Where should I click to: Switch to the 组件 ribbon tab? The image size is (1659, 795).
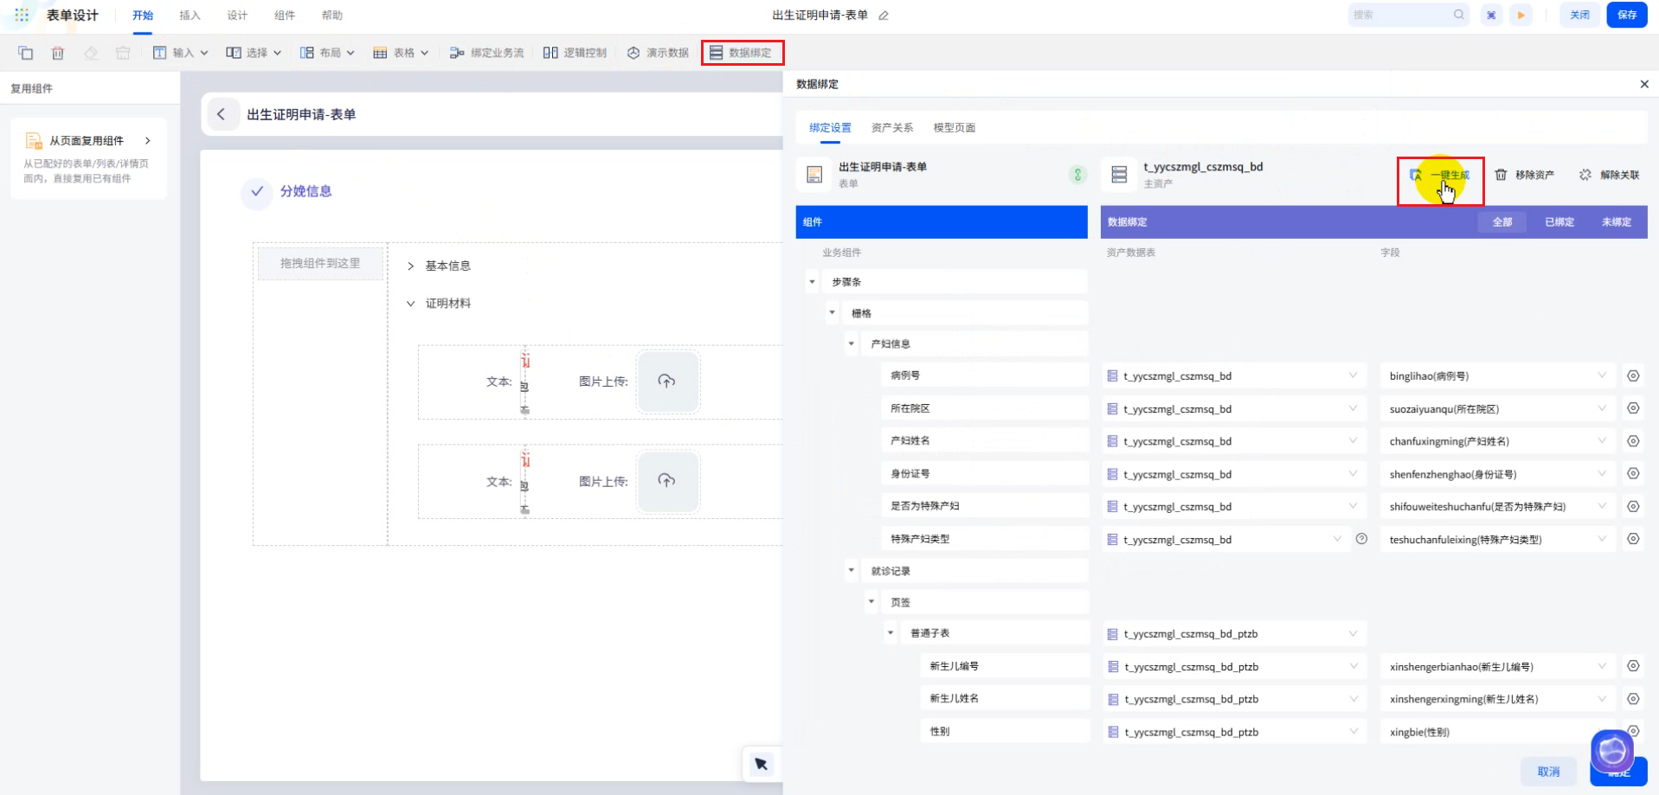click(x=285, y=16)
